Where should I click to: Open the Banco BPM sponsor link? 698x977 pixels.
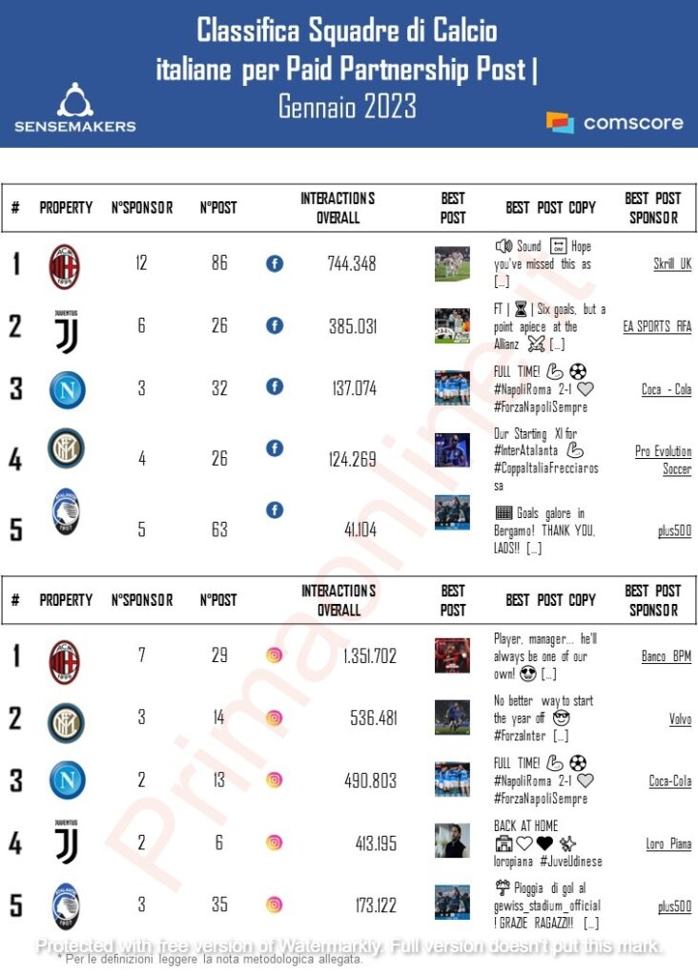click(x=667, y=656)
